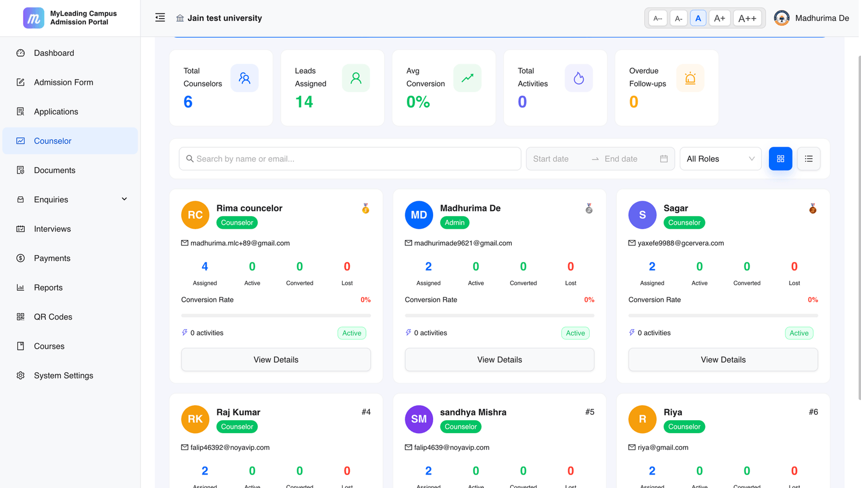Click Active status tag on Rima councelor card
Viewport: 861px width, 488px height.
352,333
